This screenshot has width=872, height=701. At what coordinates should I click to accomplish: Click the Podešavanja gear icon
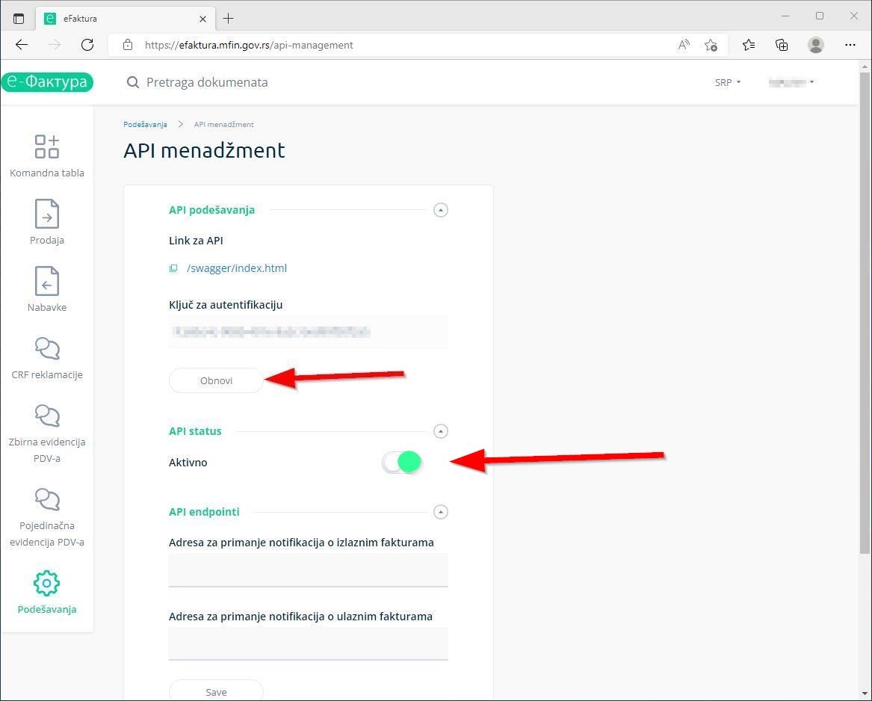click(46, 584)
